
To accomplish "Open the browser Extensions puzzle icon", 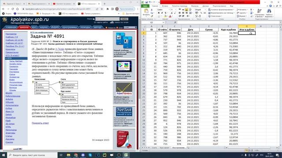I will click(108, 9).
